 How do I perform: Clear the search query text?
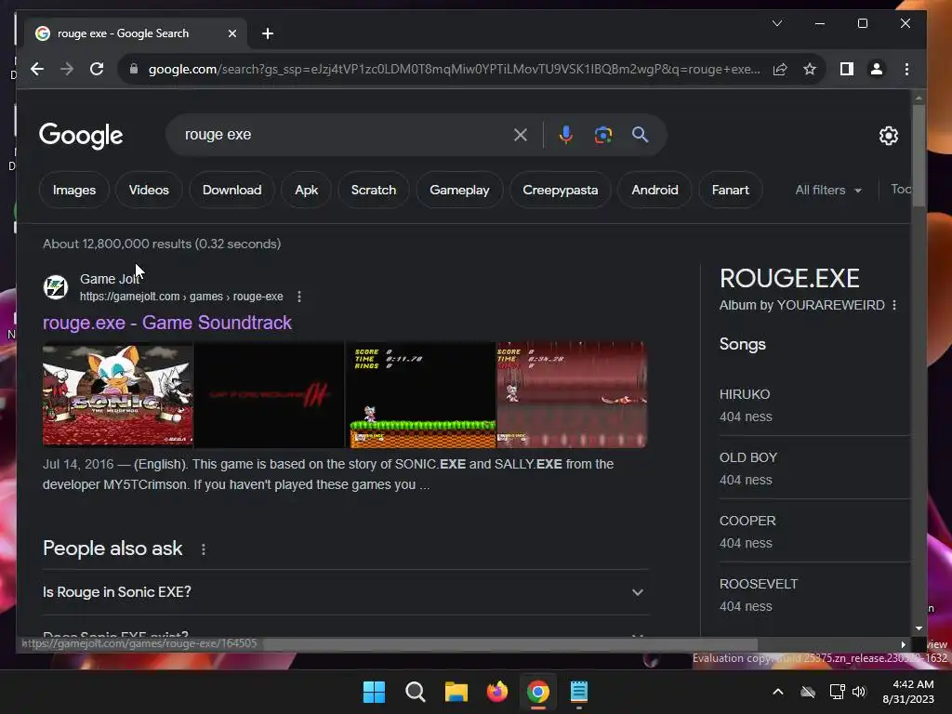[521, 135]
